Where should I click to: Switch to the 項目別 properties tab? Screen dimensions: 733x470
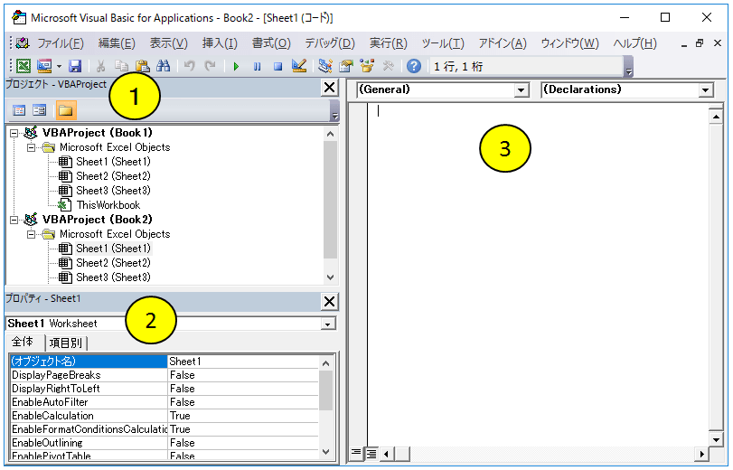66,343
